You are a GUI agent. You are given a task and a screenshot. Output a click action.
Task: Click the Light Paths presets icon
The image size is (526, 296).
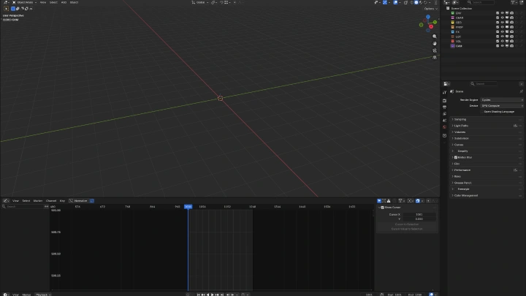[515, 126]
